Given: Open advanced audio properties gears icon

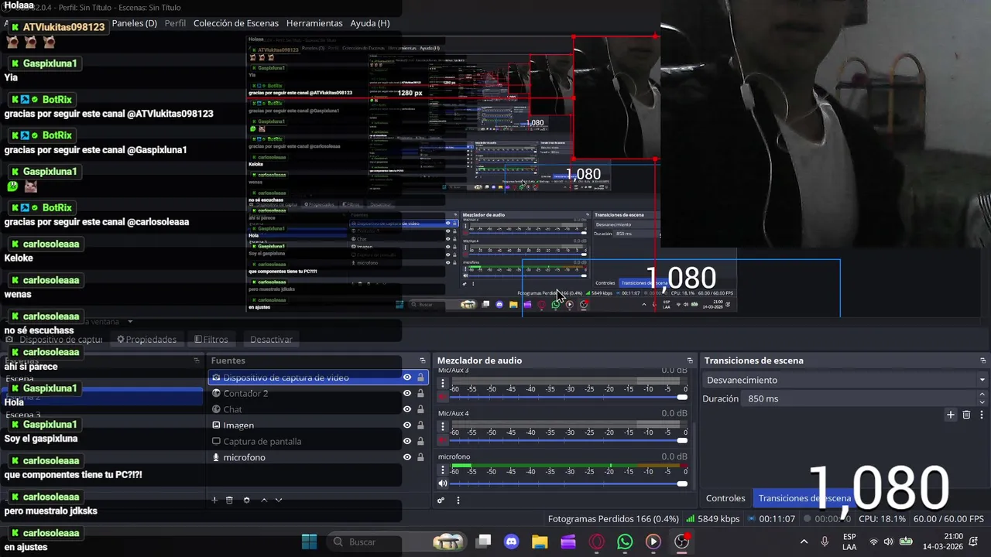Looking at the screenshot, I should tap(441, 500).
